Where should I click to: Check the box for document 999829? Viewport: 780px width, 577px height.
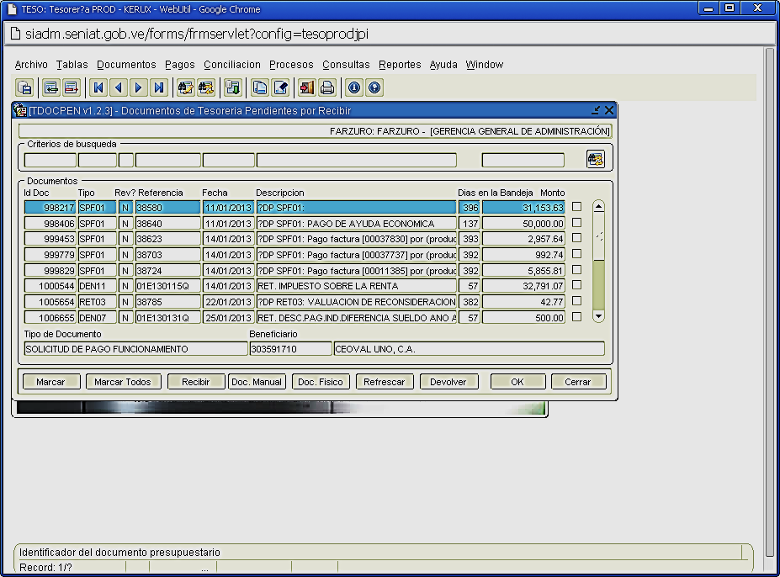[x=576, y=270]
